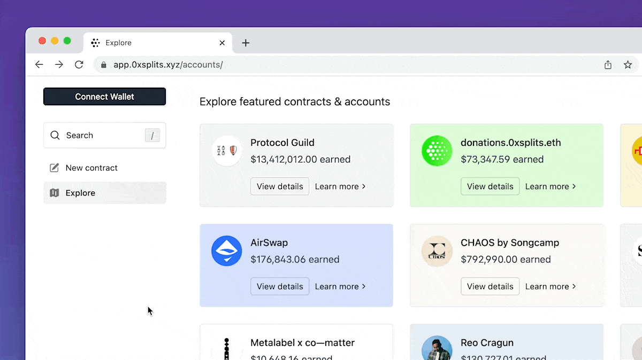Open the share icon in address bar

tap(608, 65)
